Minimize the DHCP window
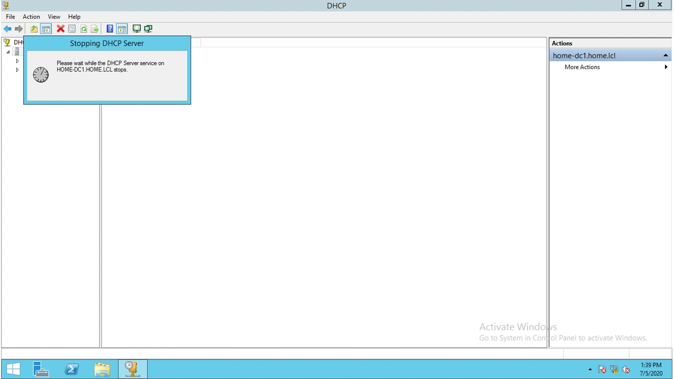The image size is (674, 379). pos(628,5)
